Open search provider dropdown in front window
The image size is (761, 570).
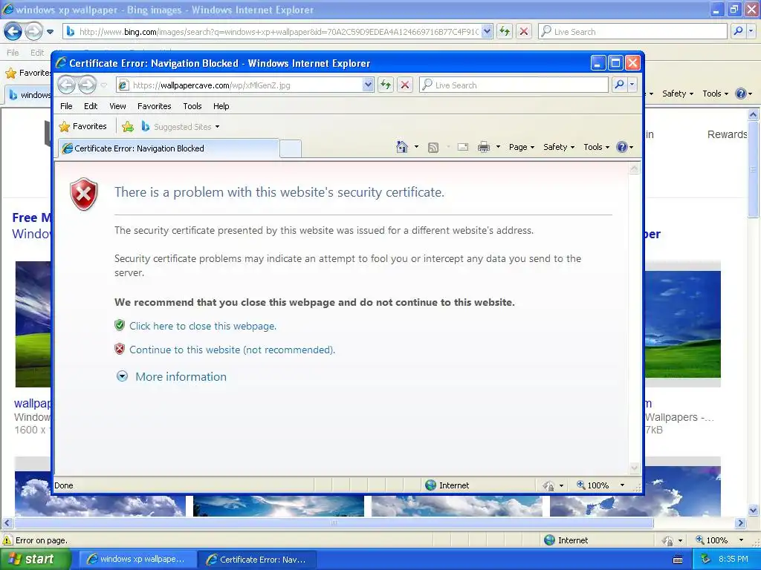pos(632,85)
